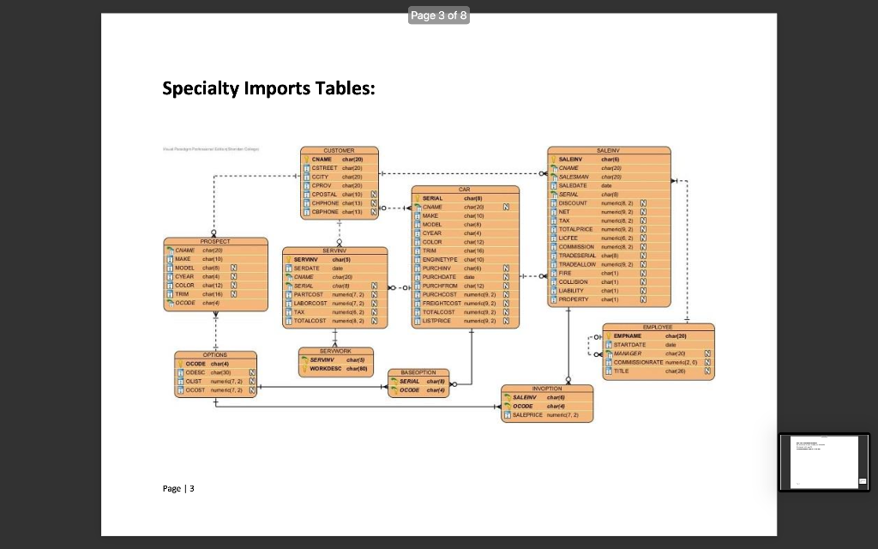The height and width of the screenshot is (549, 878).
Task: Click the Page 3 of 8 indicator
Action: point(439,15)
